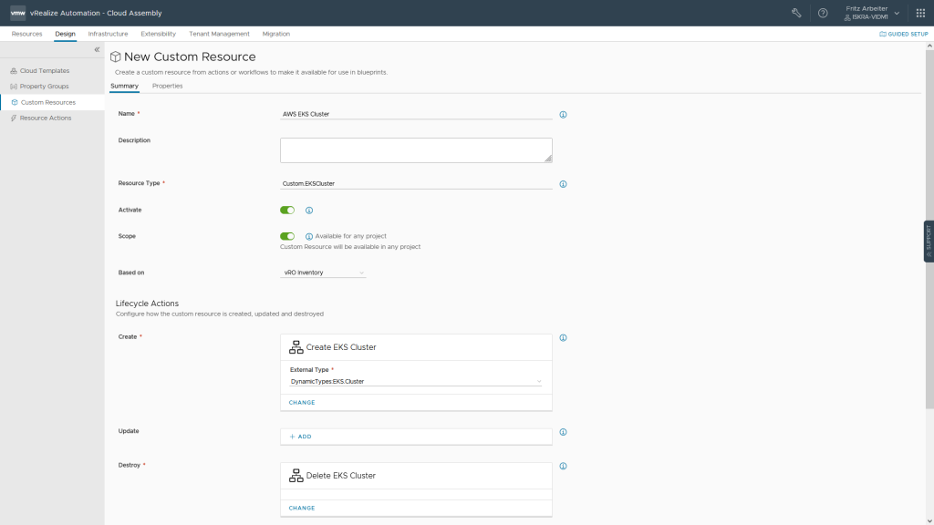934x525 pixels.
Task: Disable the Activate toggle
Action: point(287,210)
